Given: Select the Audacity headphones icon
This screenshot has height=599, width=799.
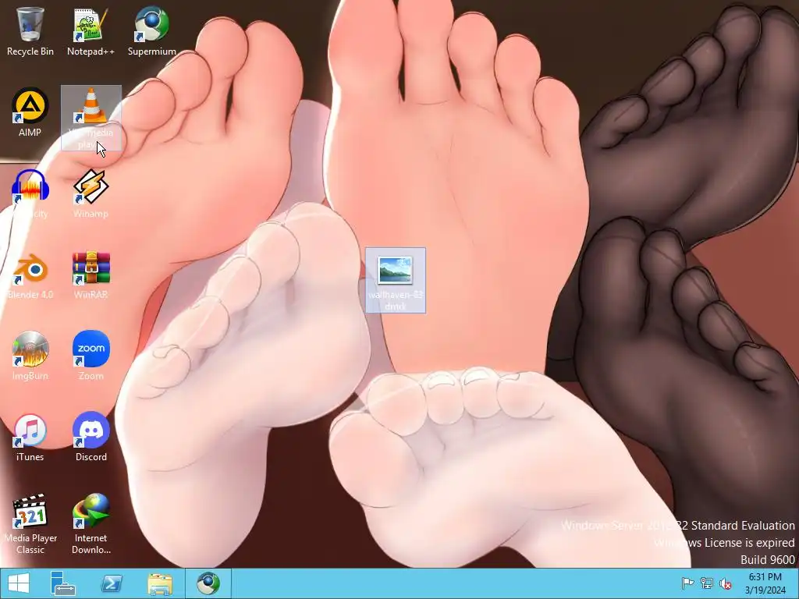Looking at the screenshot, I should [30, 186].
